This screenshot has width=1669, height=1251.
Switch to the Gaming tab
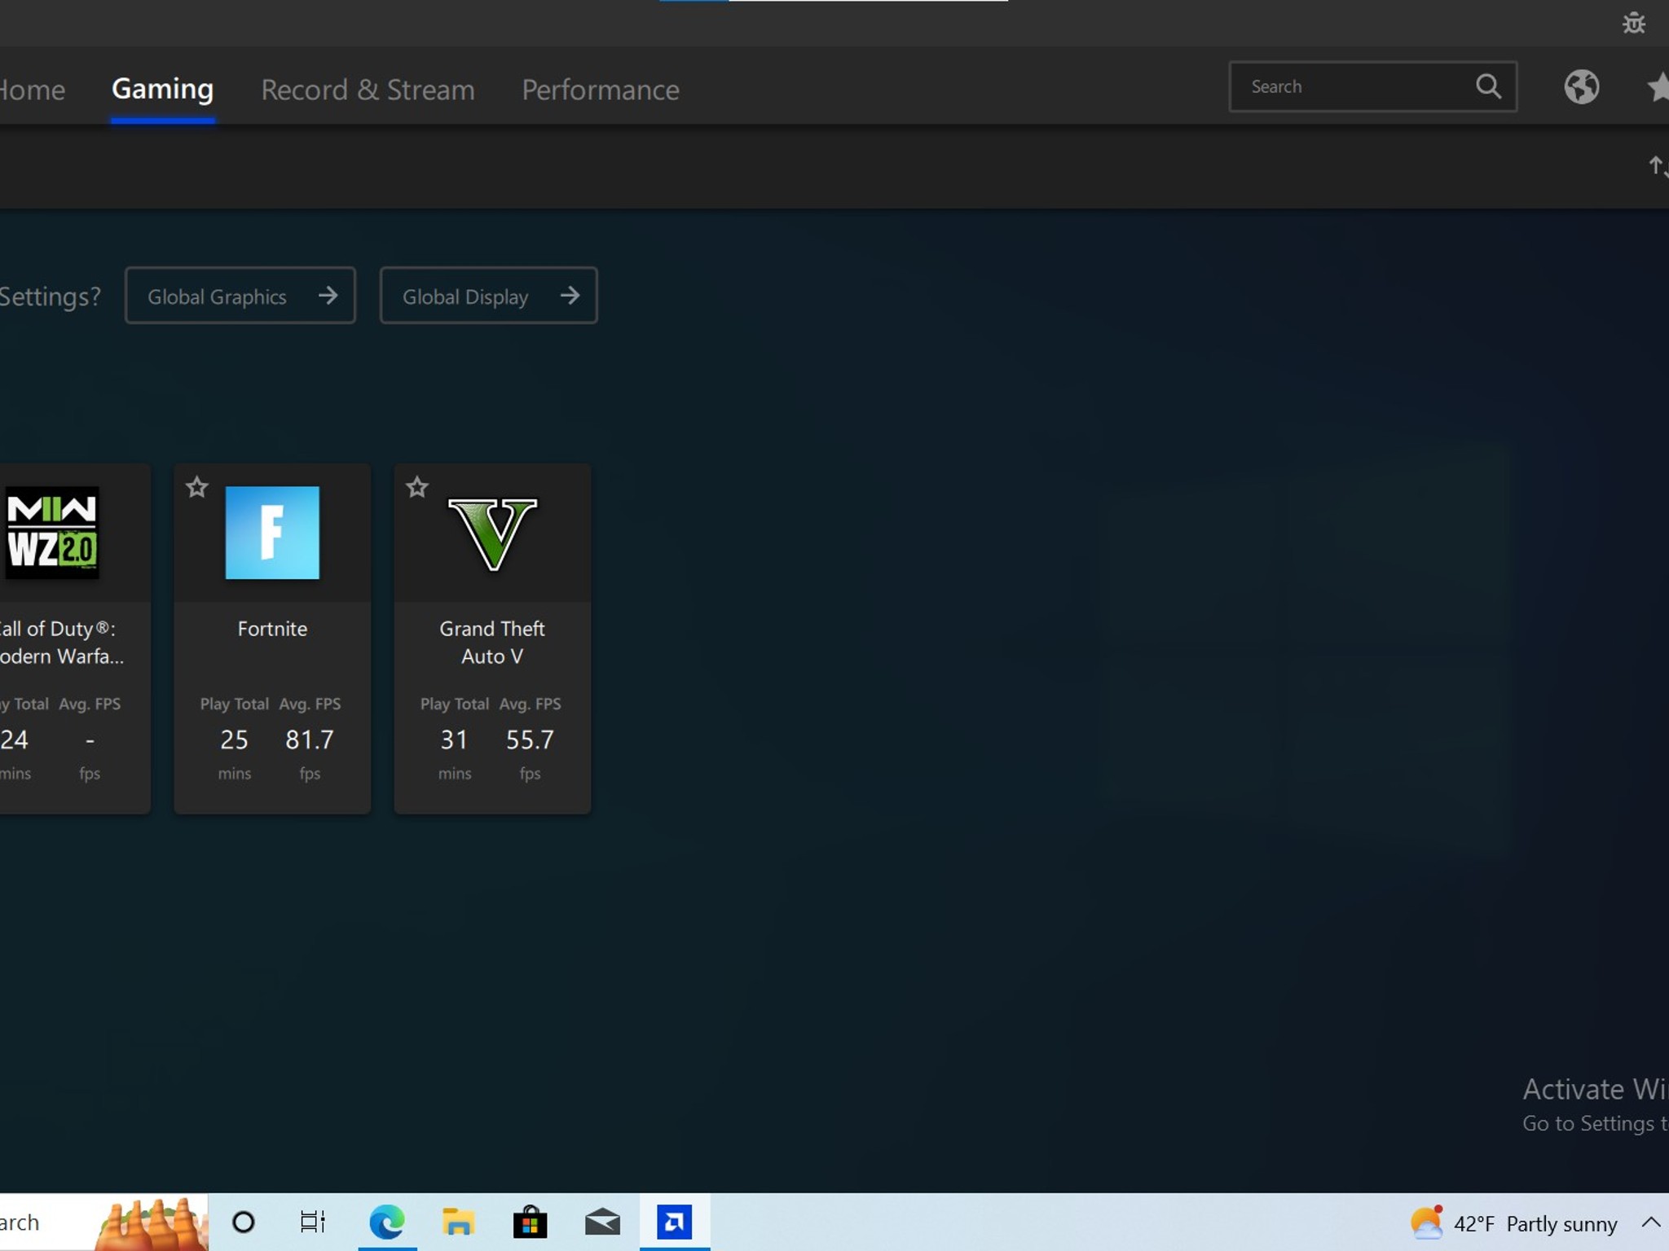pyautogui.click(x=162, y=89)
